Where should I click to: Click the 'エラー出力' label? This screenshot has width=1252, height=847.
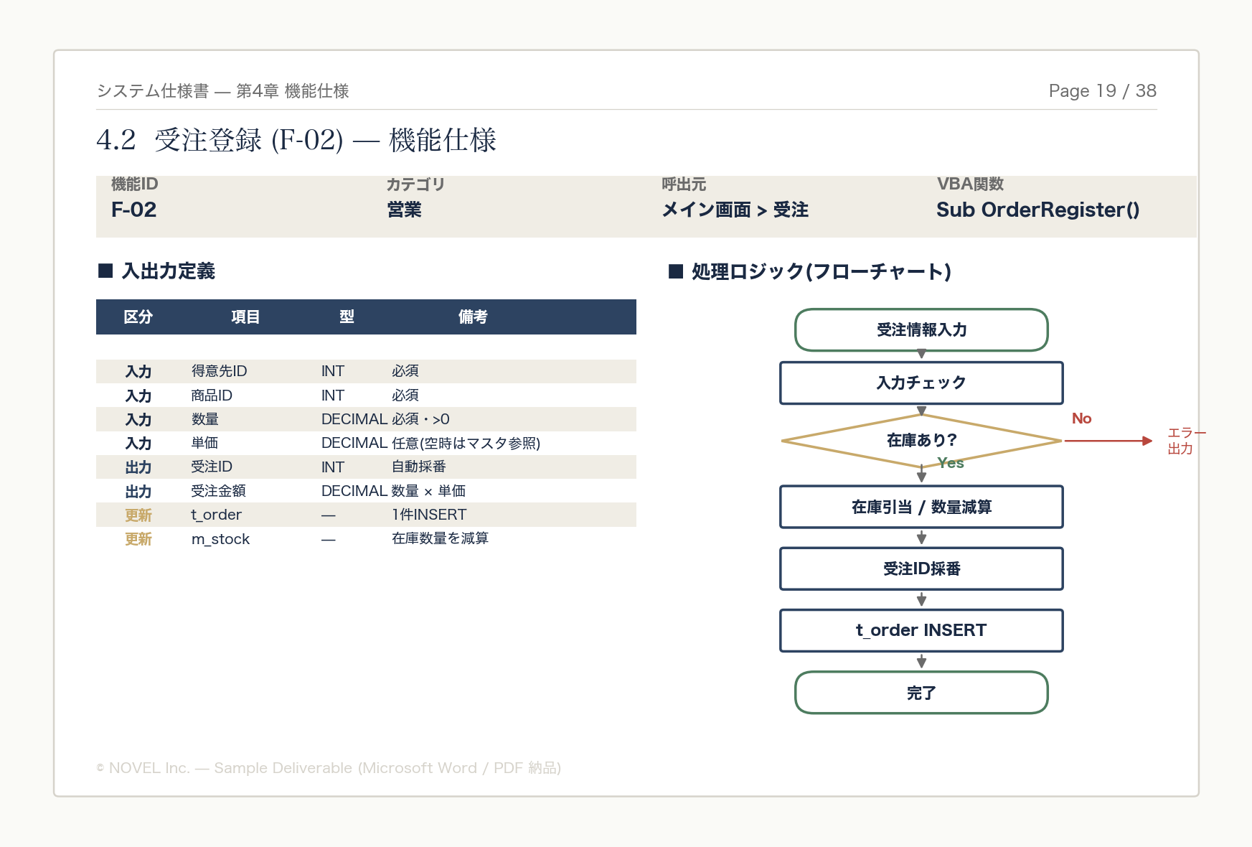click(x=1187, y=441)
